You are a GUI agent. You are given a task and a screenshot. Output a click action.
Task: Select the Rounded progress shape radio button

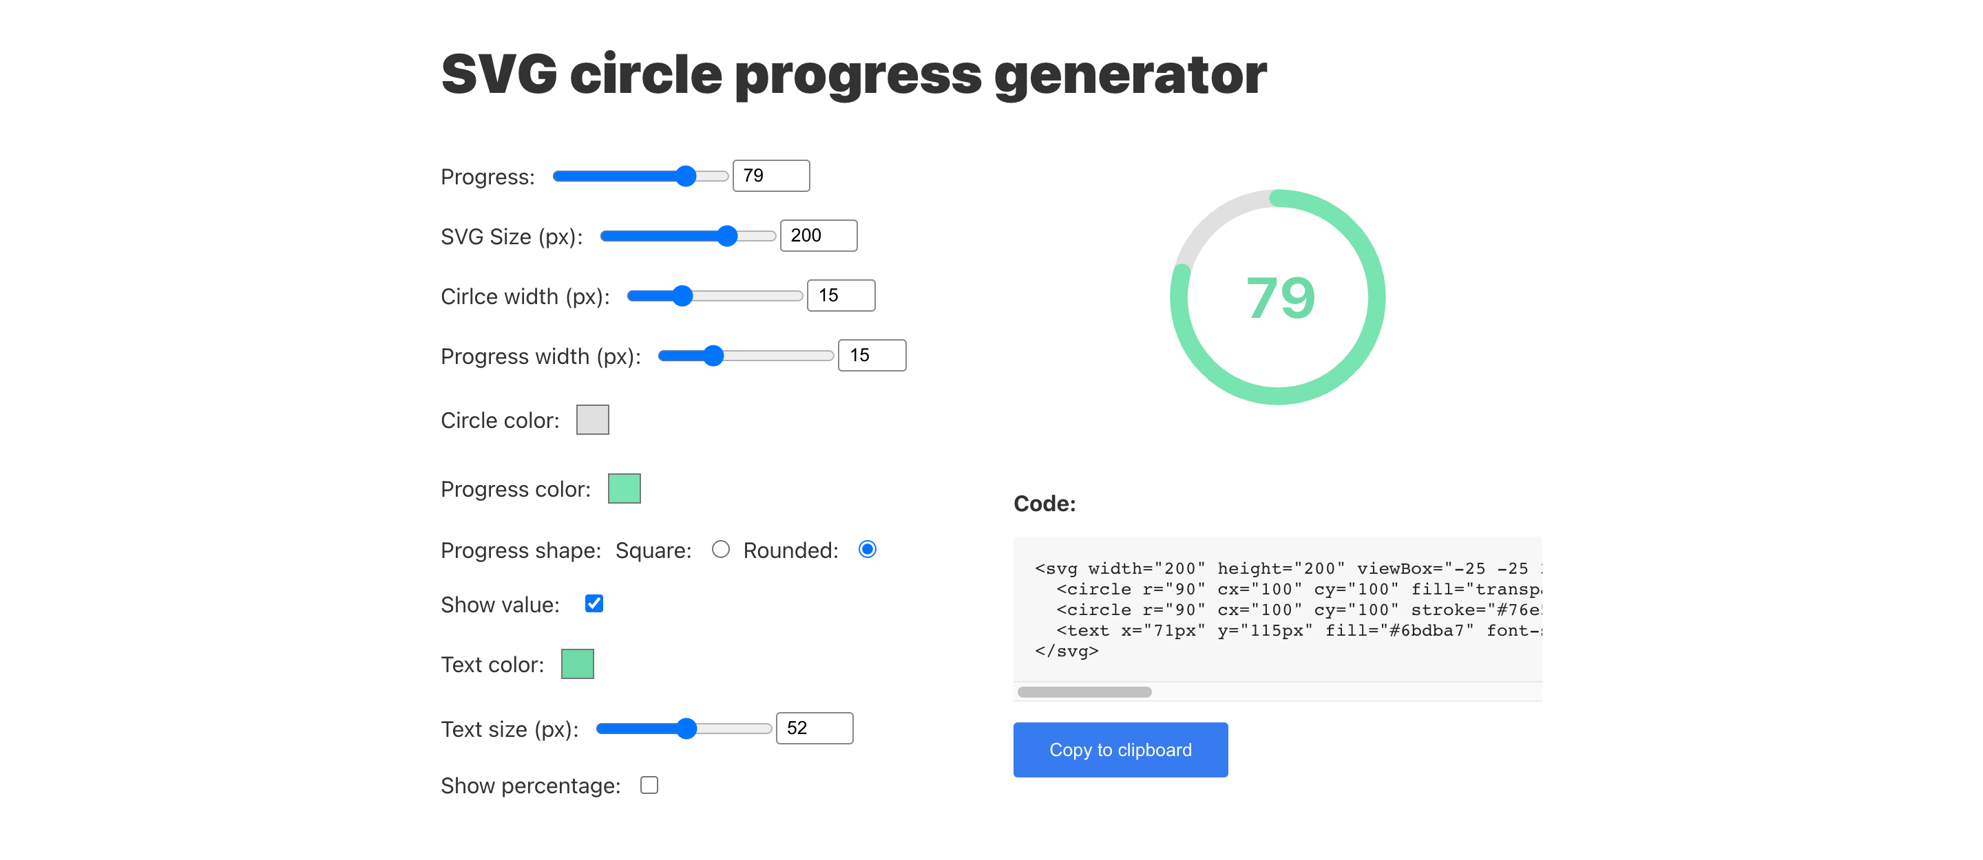pos(868,549)
